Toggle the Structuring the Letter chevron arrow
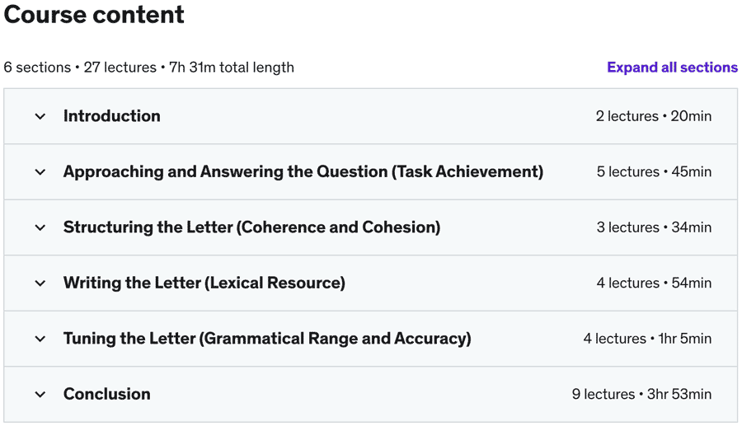This screenshot has height=426, width=742. (40, 227)
